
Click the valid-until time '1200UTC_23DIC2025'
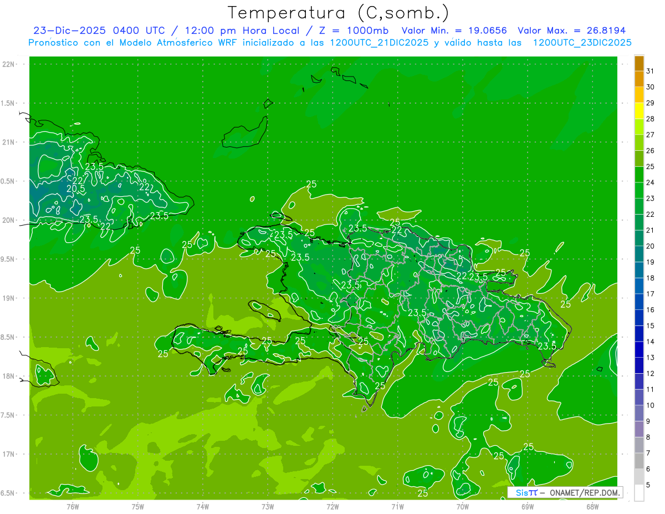click(x=582, y=43)
